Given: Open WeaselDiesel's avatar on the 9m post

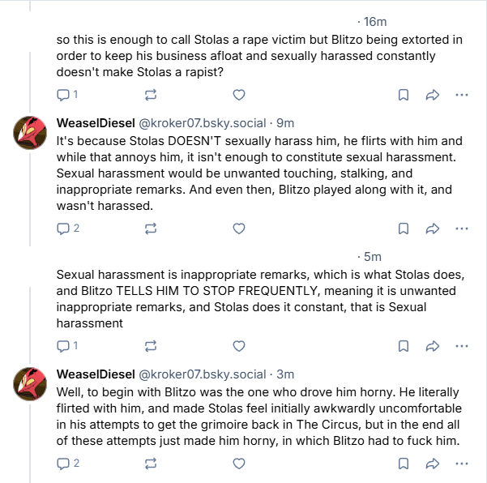Looking at the screenshot, I should click(x=31, y=132).
